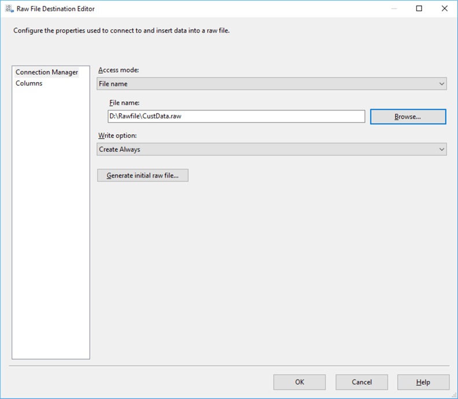This screenshot has width=458, height=399.
Task: Click Generate initial raw file button
Action: [x=143, y=175]
